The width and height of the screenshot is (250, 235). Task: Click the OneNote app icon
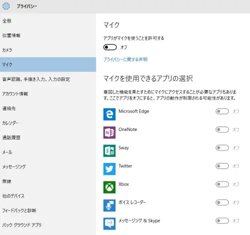[109, 132]
